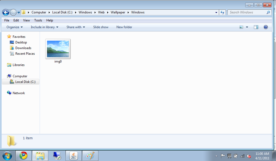Screen dimensions: 276x161
Task: Refresh the folder with the refresh icon
Action: pos(222,12)
